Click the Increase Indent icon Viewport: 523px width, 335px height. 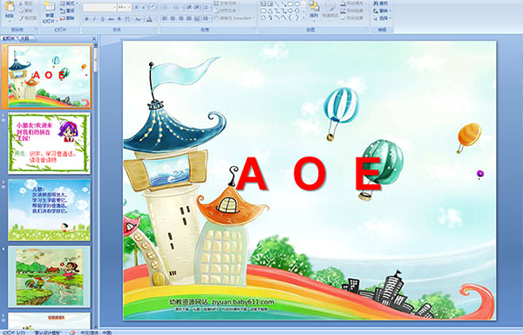[197, 7]
